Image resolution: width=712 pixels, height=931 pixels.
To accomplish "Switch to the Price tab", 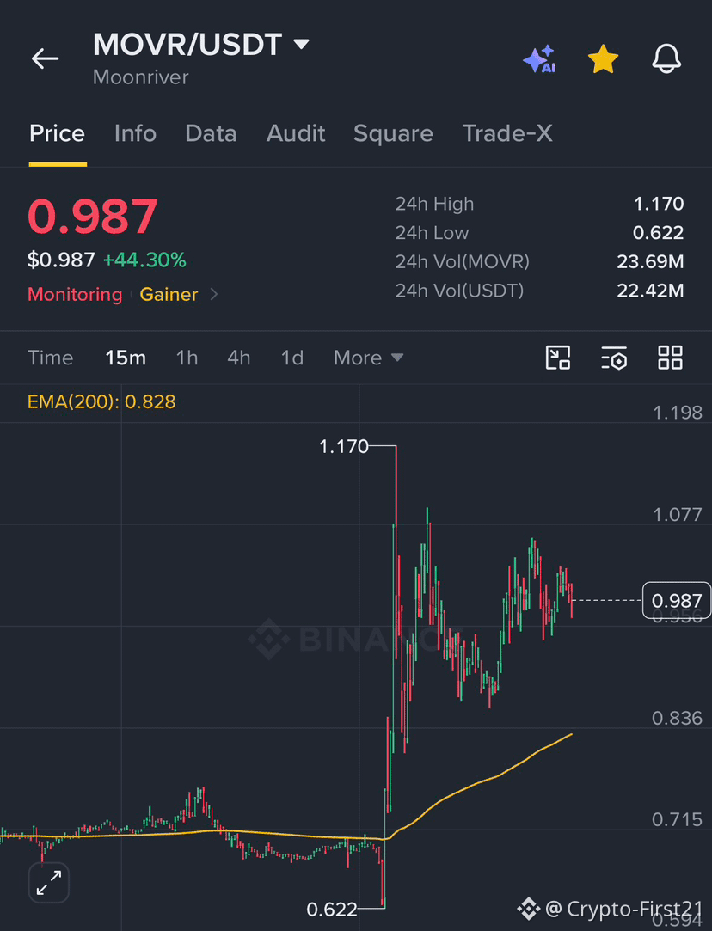I will tap(58, 133).
